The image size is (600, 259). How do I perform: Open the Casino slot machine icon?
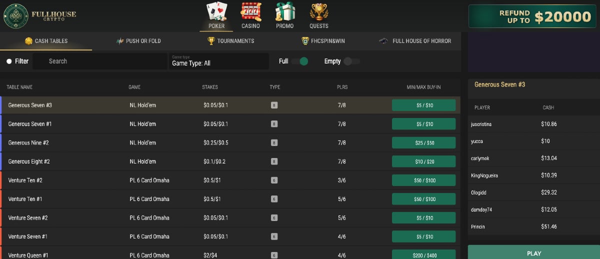pos(250,12)
